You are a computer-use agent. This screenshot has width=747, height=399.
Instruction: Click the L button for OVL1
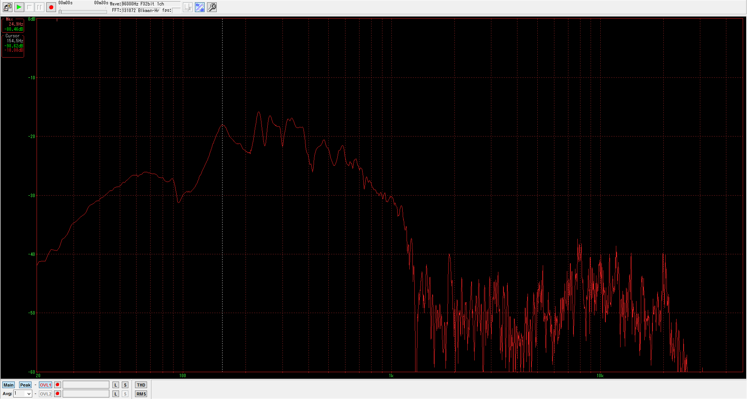tap(116, 385)
